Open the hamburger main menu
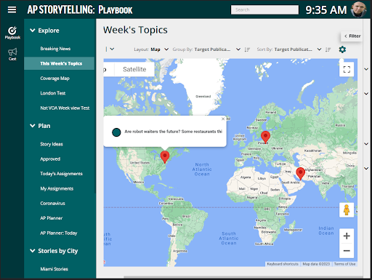The image size is (372, 280). tap(12, 10)
